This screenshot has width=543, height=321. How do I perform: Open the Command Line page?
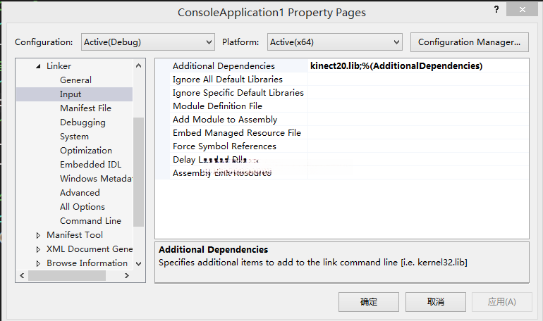(90, 221)
